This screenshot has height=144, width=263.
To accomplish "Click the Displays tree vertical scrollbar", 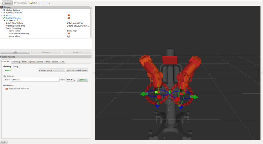I will click(91, 13).
